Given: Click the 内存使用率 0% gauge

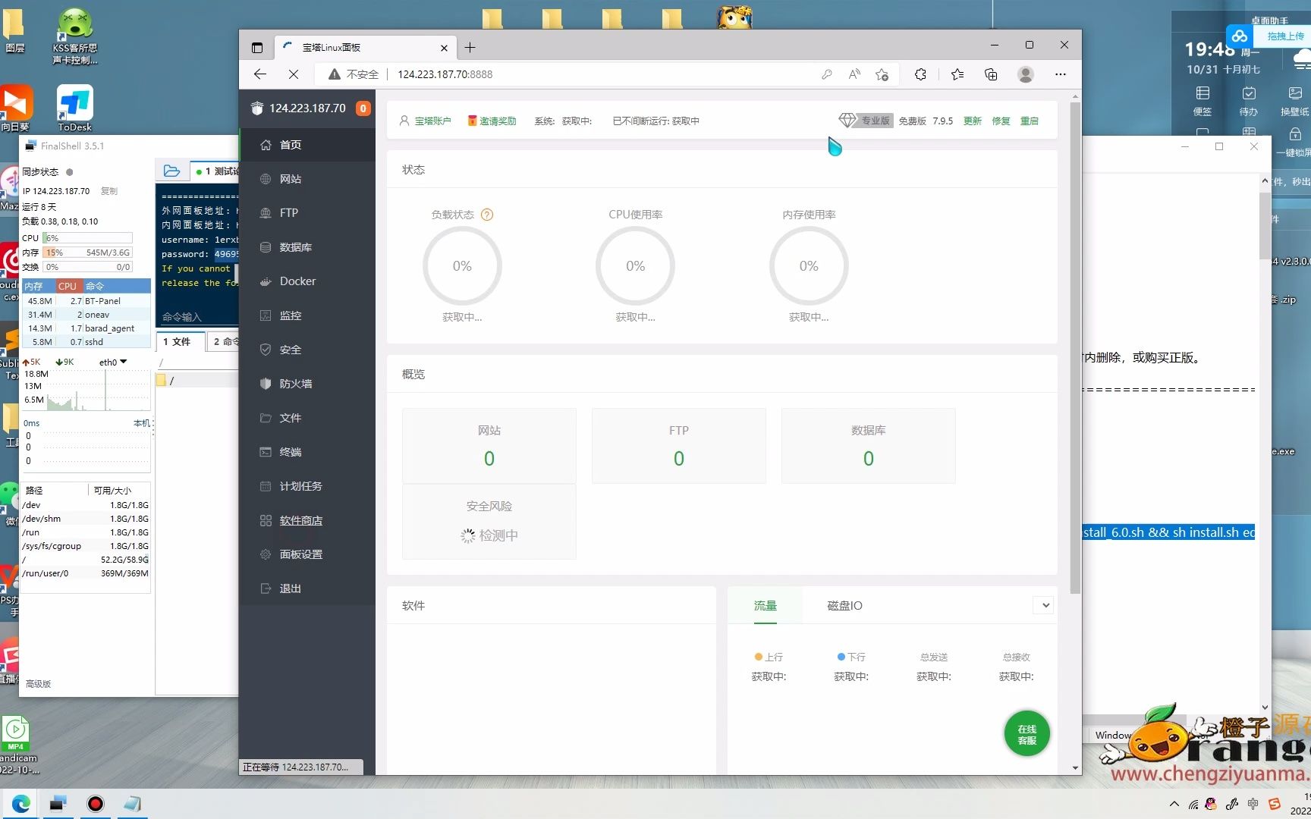Looking at the screenshot, I should tap(809, 266).
